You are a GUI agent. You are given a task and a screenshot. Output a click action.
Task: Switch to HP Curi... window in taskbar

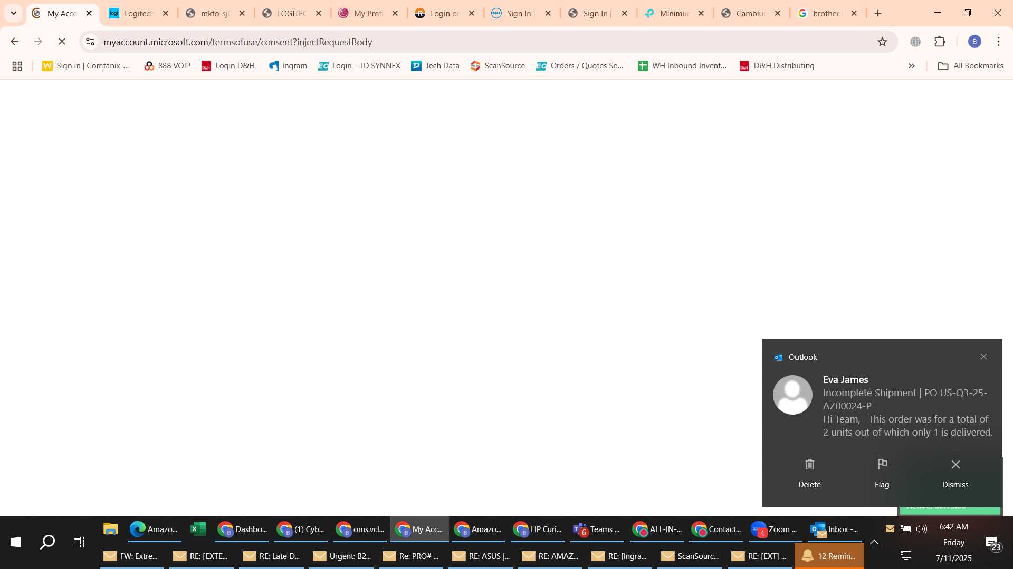[x=538, y=529]
